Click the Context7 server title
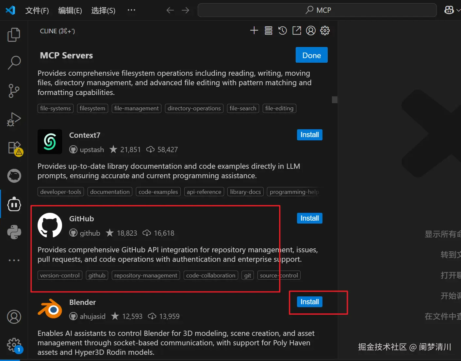Image resolution: width=461 pixels, height=361 pixels. click(85, 135)
